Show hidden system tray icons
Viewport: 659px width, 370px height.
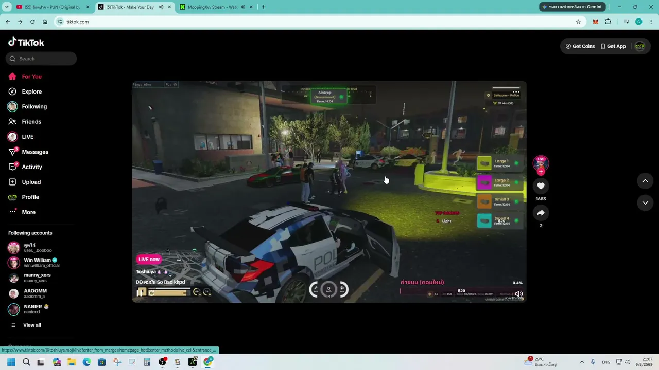pyautogui.click(x=582, y=362)
